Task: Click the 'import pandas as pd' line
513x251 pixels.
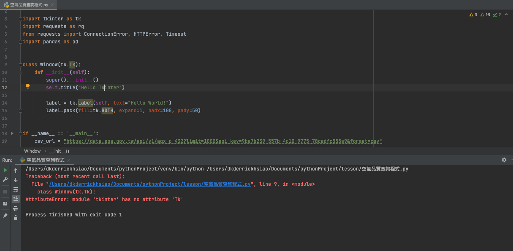Action: click(x=50, y=42)
